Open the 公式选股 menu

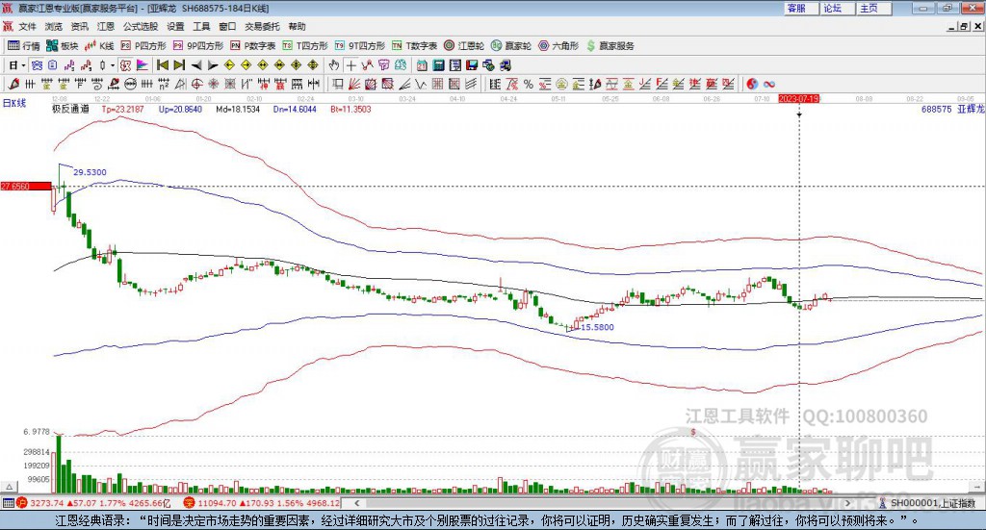141,26
